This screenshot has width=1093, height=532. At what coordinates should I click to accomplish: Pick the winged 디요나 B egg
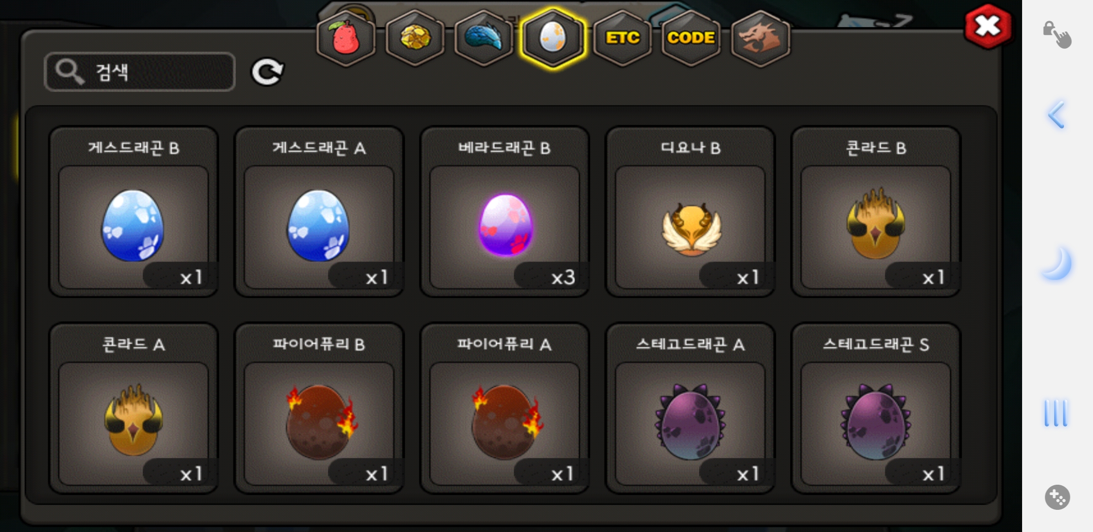pyautogui.click(x=690, y=212)
